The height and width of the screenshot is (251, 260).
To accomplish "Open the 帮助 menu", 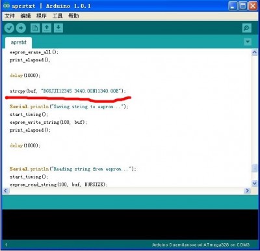I will 73,16.
